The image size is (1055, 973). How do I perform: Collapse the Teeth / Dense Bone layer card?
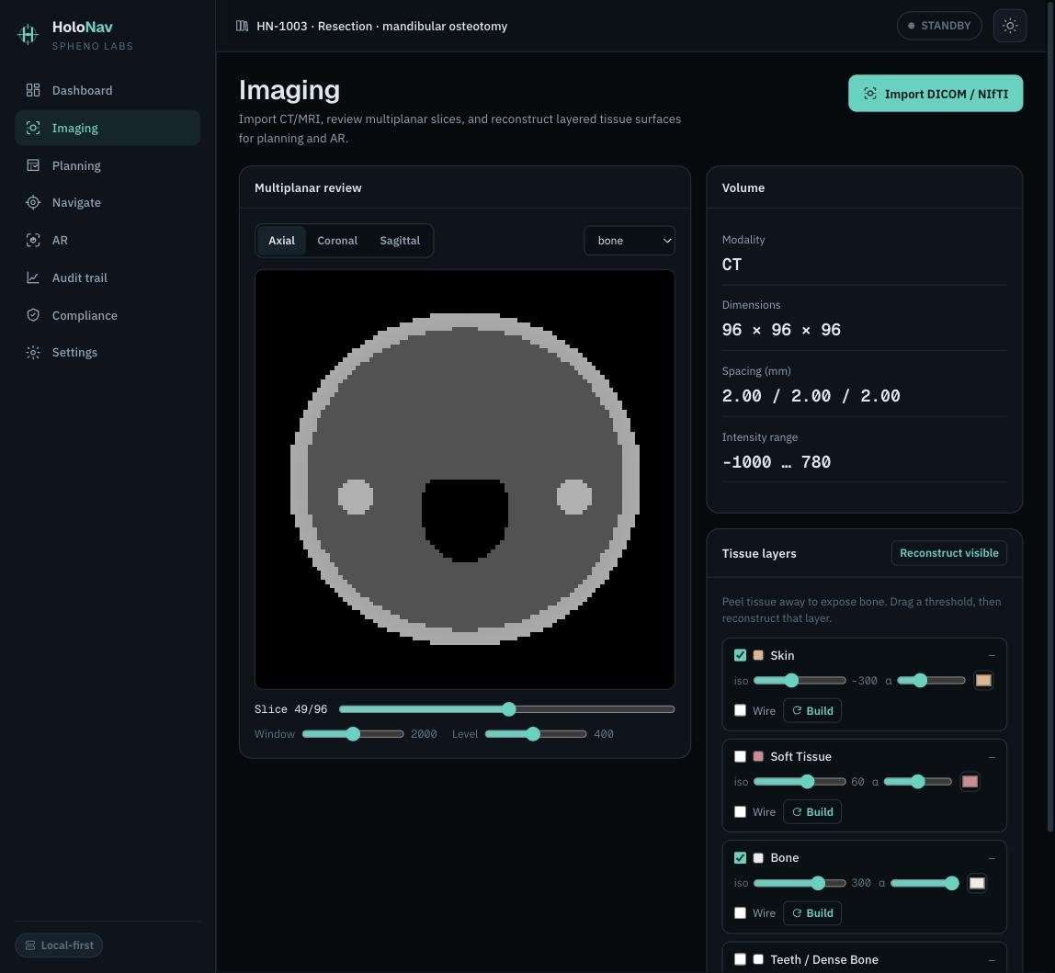click(x=991, y=959)
